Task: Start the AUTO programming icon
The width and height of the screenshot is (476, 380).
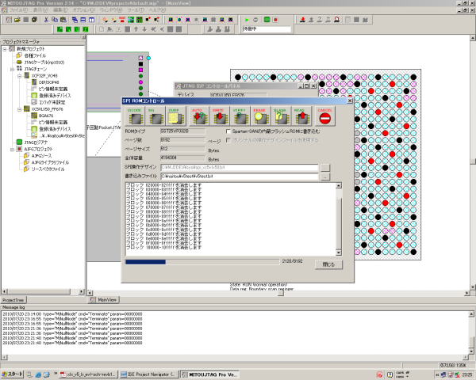Action: pos(198,117)
